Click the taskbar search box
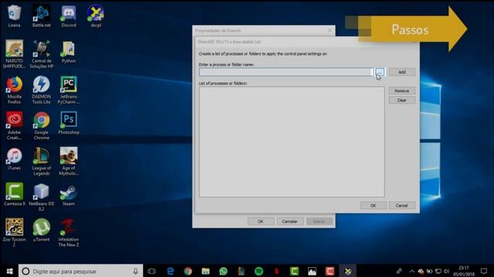 point(80,271)
